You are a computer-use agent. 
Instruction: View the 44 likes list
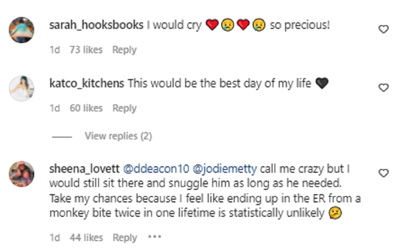(x=86, y=238)
